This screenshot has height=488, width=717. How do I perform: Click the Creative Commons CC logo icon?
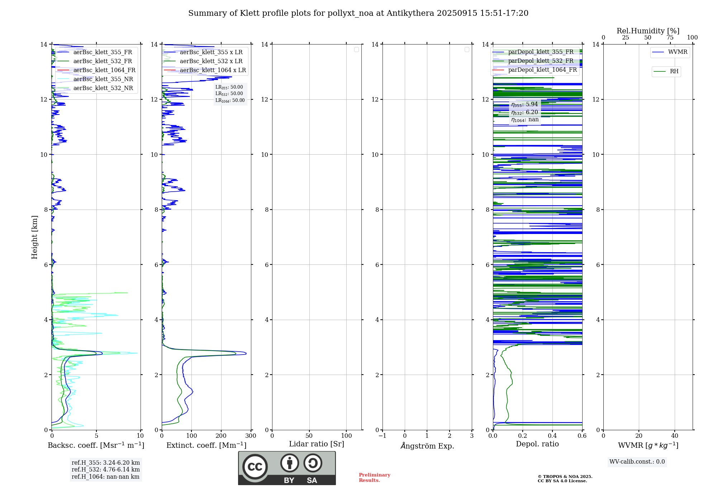click(x=255, y=466)
